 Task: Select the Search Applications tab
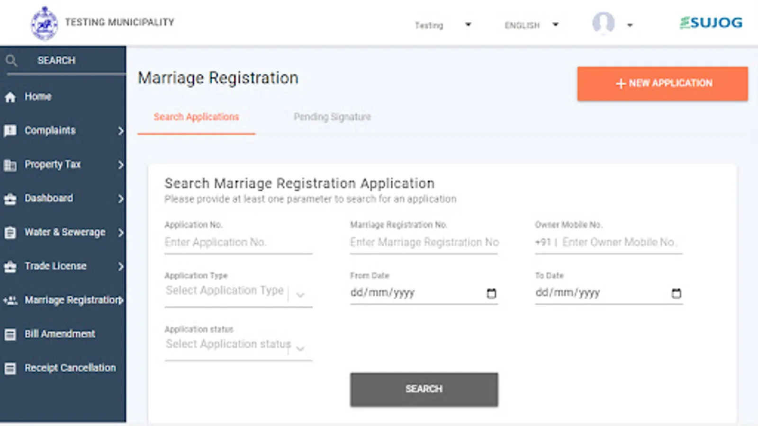(x=196, y=117)
